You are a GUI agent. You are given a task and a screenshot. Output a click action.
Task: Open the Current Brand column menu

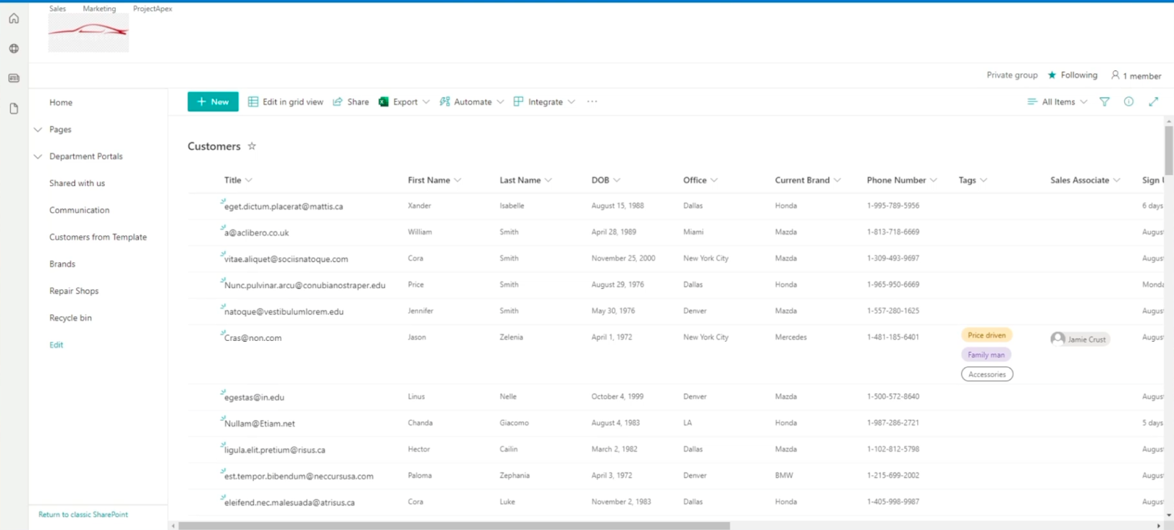coord(808,180)
